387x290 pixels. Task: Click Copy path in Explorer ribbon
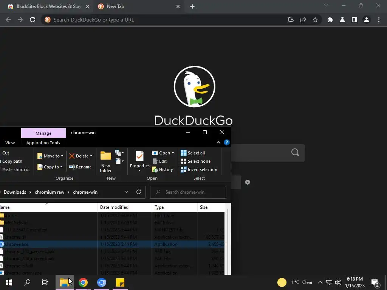(11, 161)
